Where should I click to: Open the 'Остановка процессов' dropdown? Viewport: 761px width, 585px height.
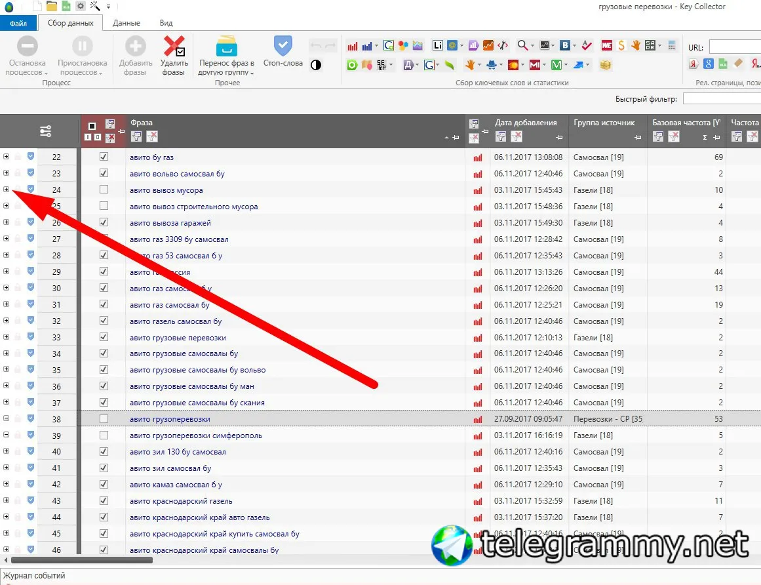click(27, 55)
